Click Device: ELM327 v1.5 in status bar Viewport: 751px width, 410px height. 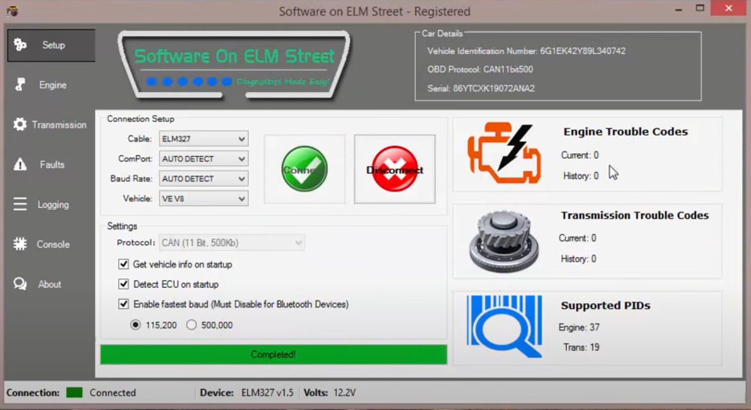click(x=246, y=392)
